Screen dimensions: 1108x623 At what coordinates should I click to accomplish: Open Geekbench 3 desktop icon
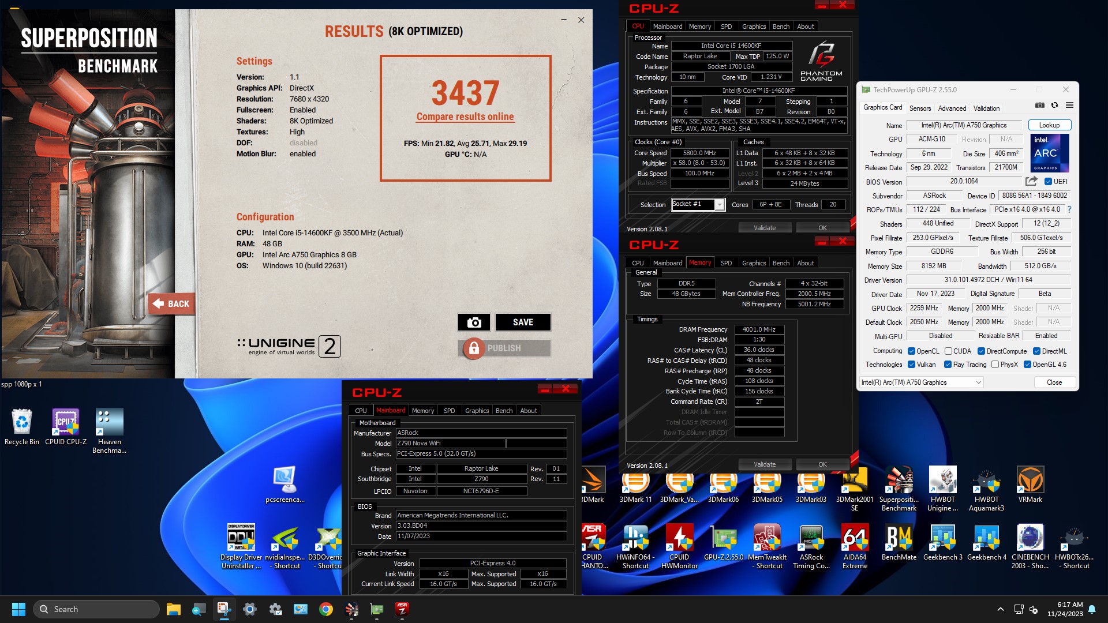coord(942,542)
